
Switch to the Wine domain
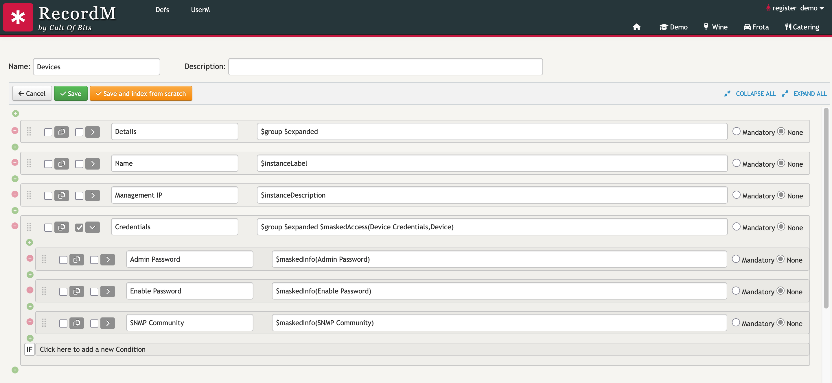click(716, 27)
